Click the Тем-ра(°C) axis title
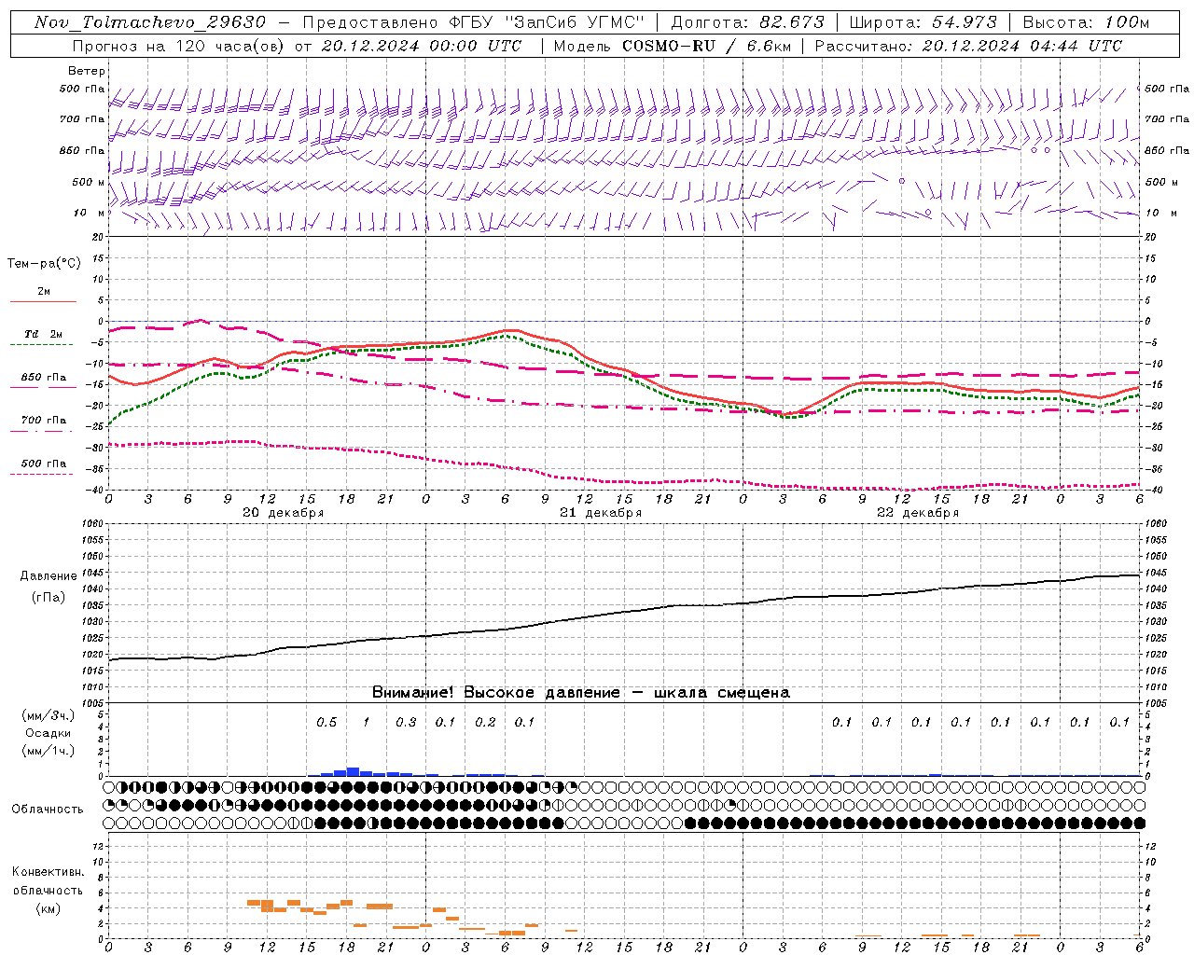 click(44, 264)
